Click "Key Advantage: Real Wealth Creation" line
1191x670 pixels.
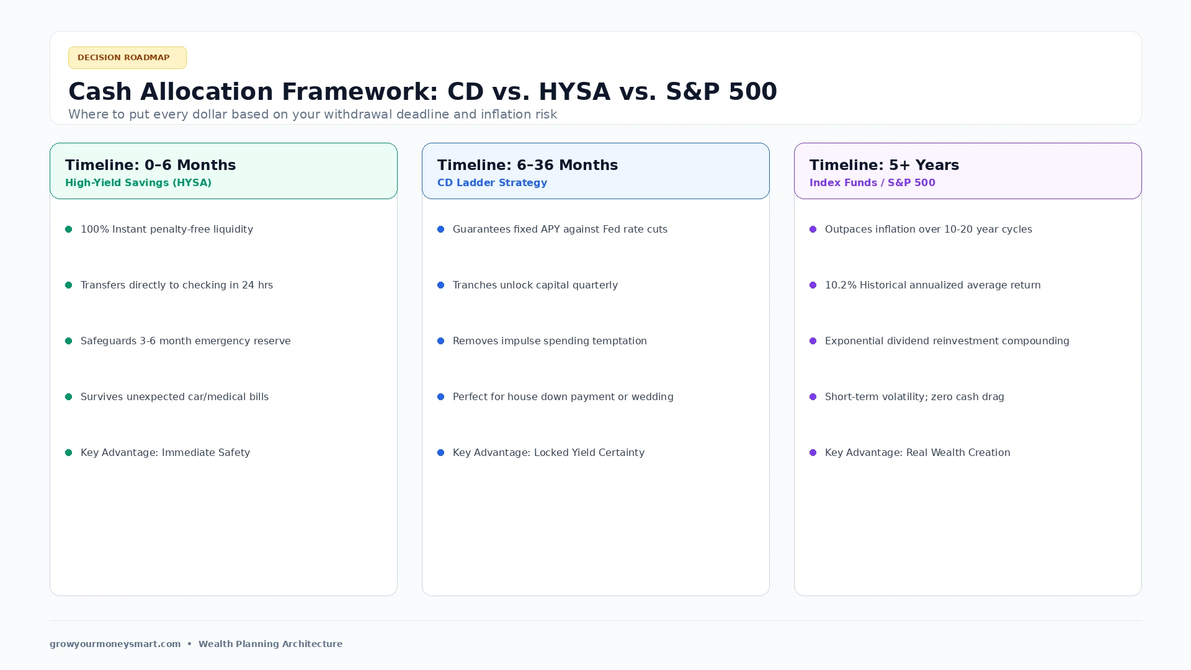[917, 453]
